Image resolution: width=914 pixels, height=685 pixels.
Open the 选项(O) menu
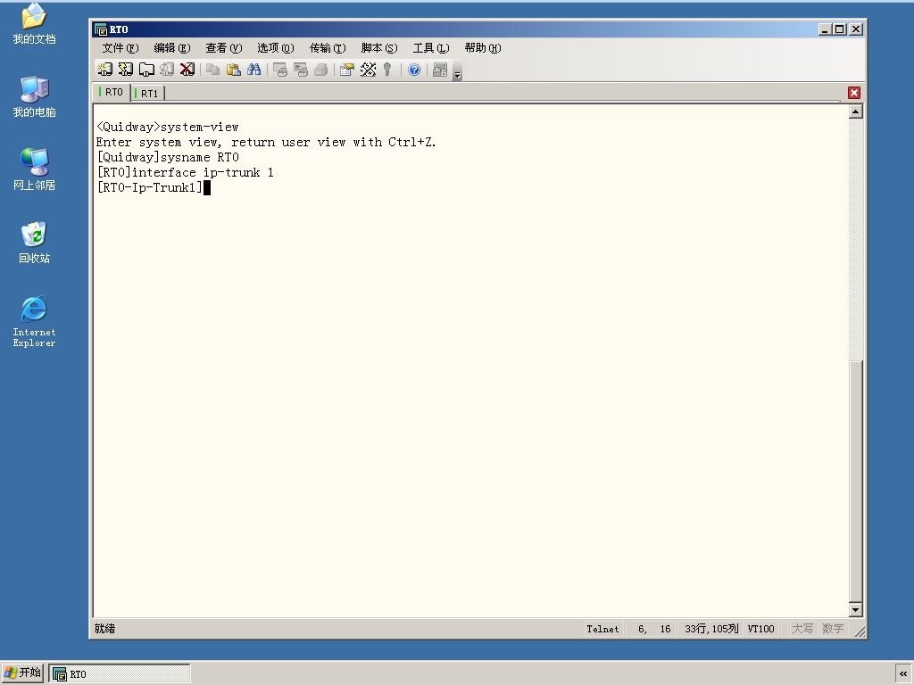pyautogui.click(x=276, y=48)
